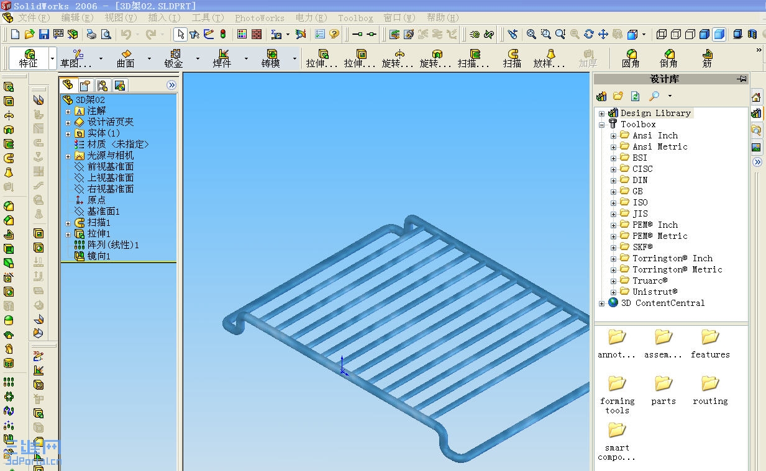Expand 3D ContentCentral node
This screenshot has height=471, width=766.
[601, 303]
